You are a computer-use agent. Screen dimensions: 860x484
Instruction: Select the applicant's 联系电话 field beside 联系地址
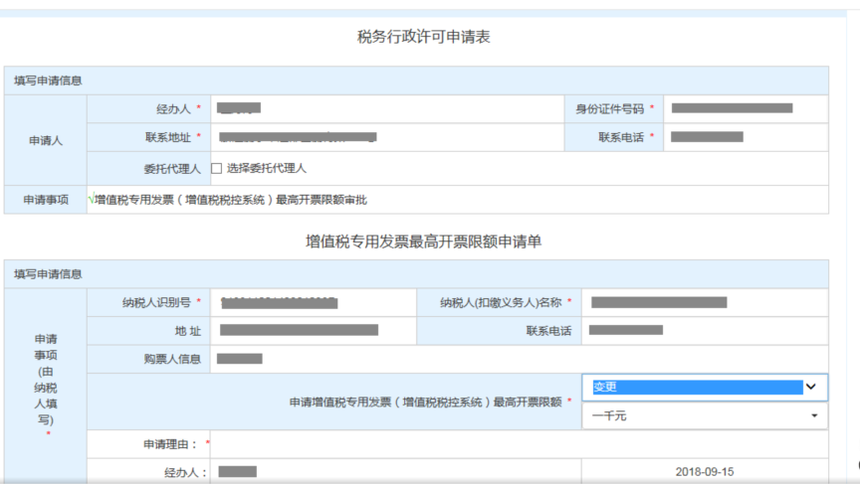coord(745,137)
